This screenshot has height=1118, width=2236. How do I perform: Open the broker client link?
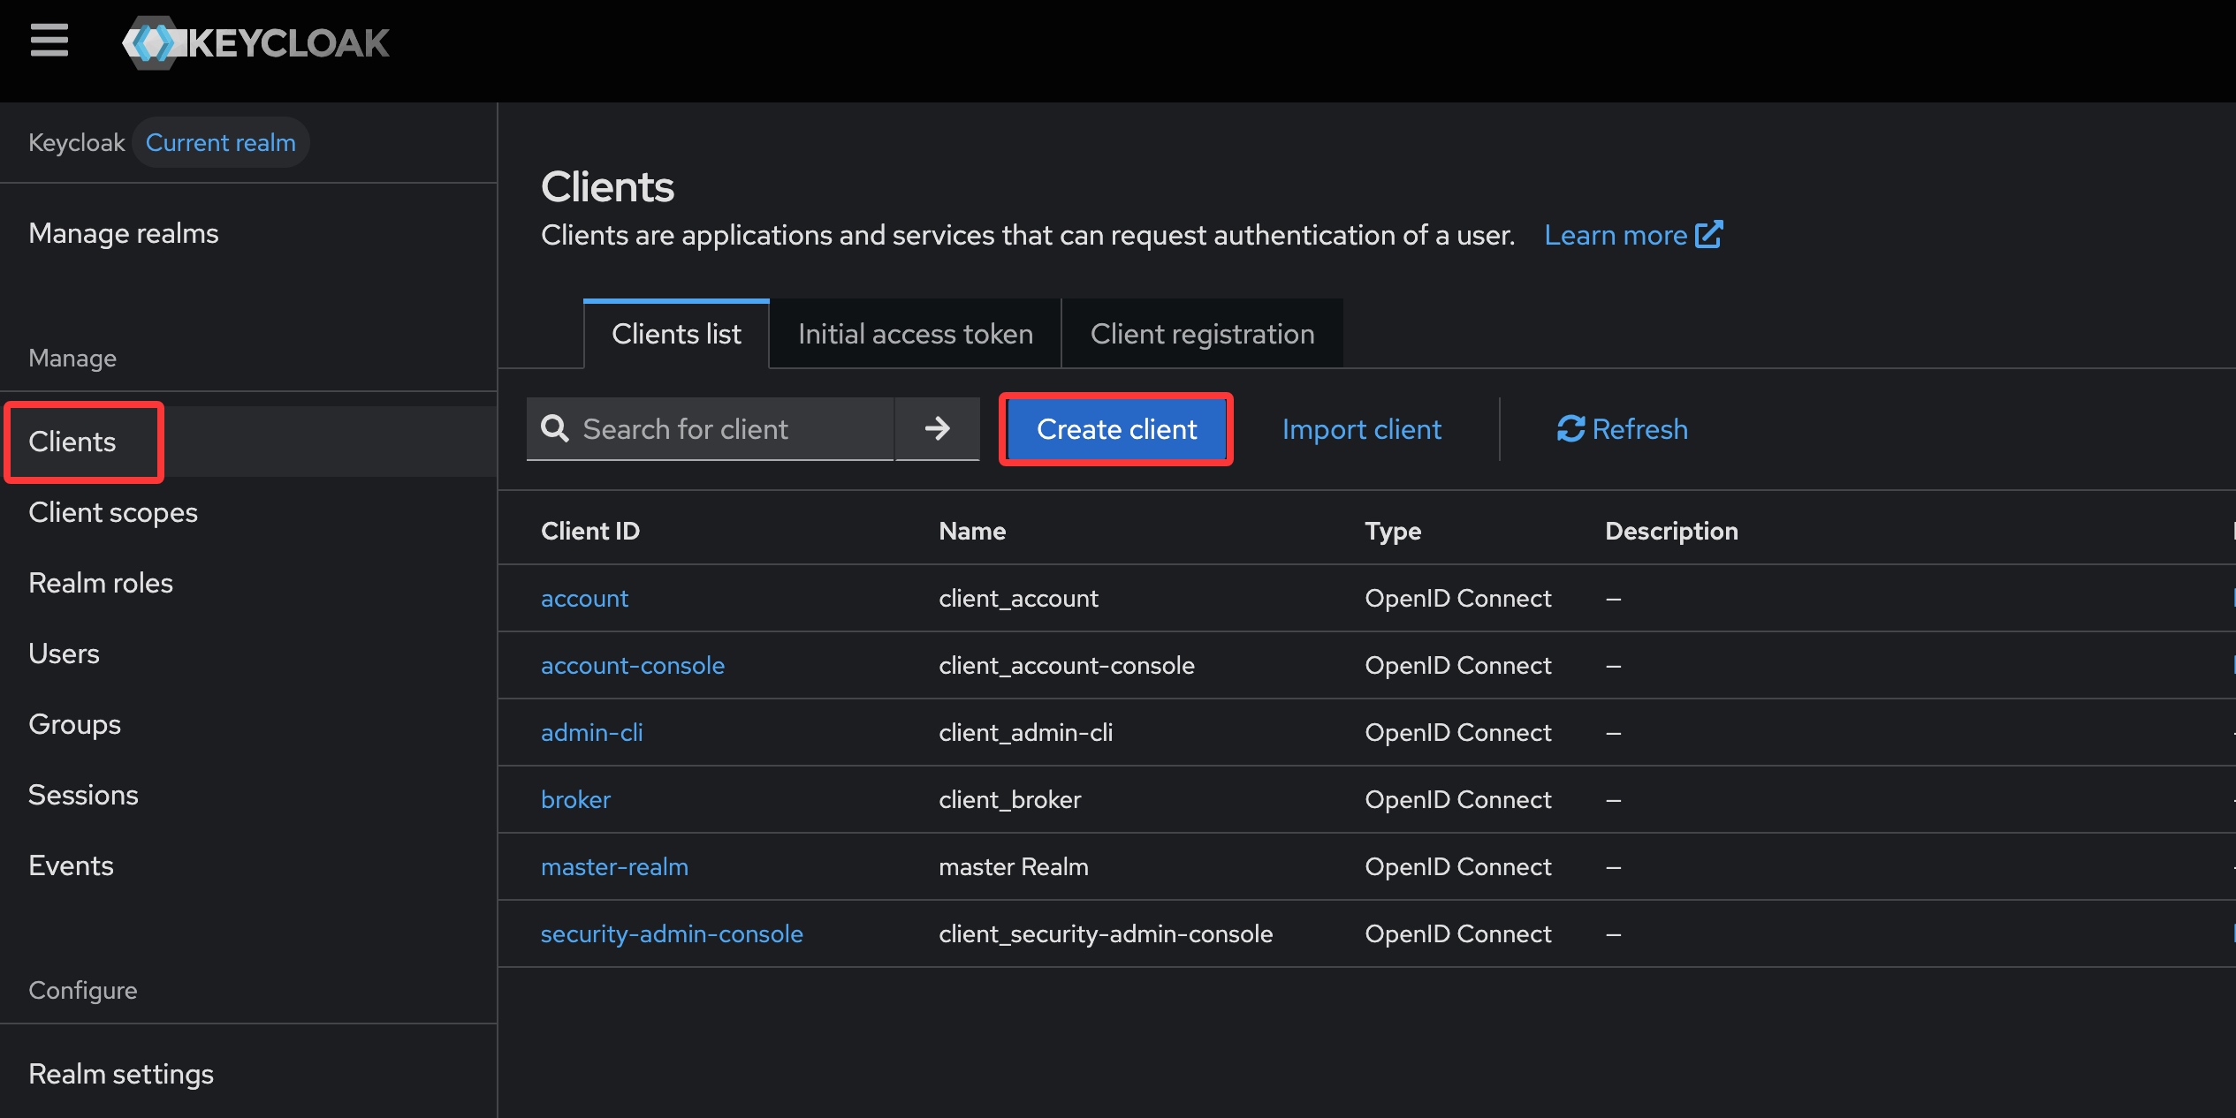click(575, 799)
